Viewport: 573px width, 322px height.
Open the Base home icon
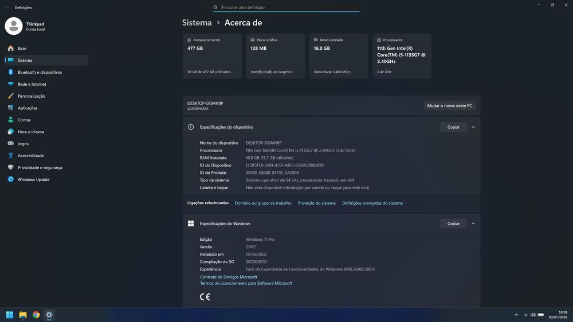10,48
